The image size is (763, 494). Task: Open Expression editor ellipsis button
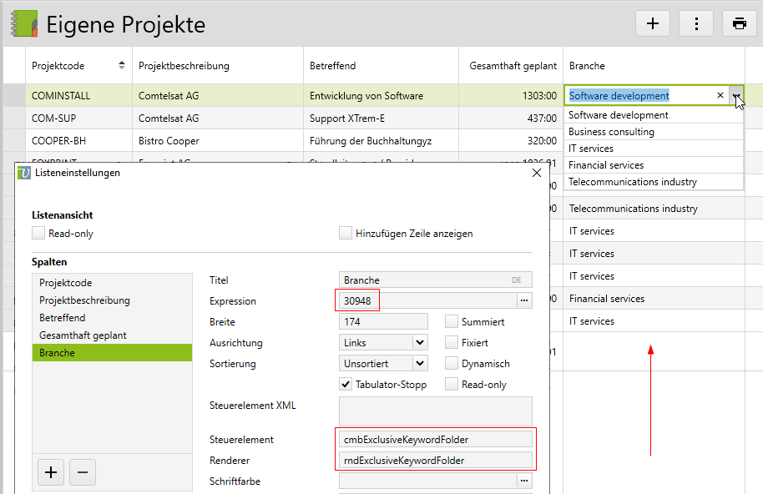(524, 300)
